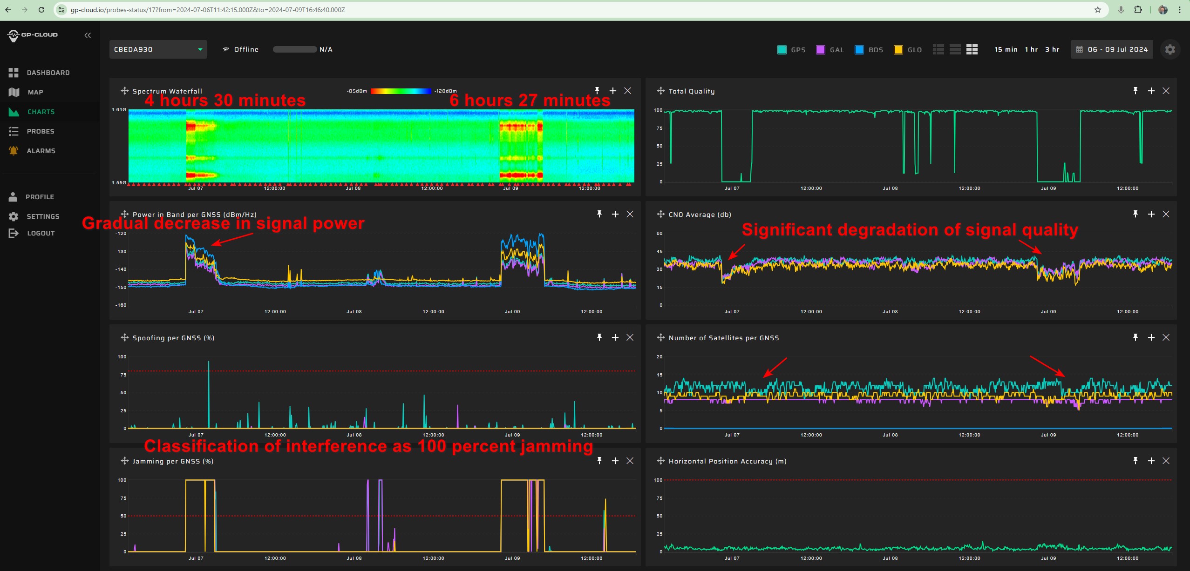This screenshot has width=1190, height=571.
Task: Toggle the GLO constellation checkbox
Action: [x=898, y=50]
